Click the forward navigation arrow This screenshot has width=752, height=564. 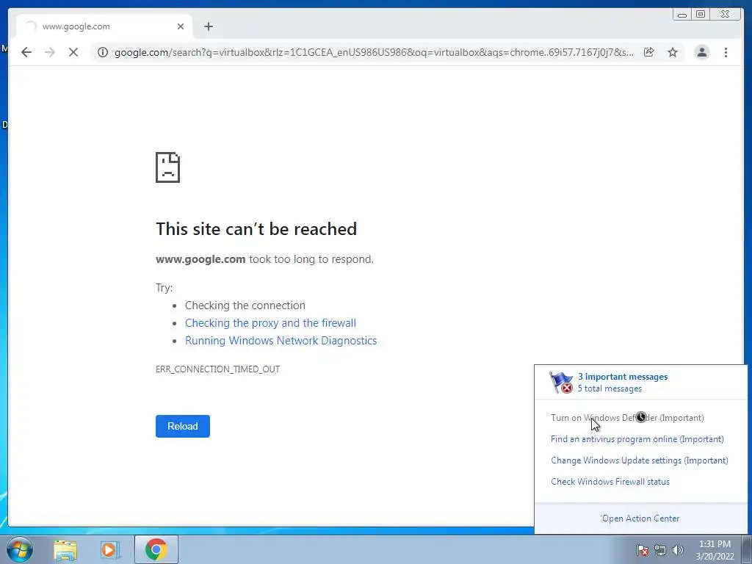(50, 52)
